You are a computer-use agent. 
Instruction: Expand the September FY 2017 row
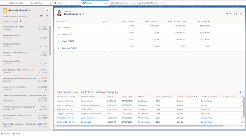pyautogui.click(x=58, y=48)
